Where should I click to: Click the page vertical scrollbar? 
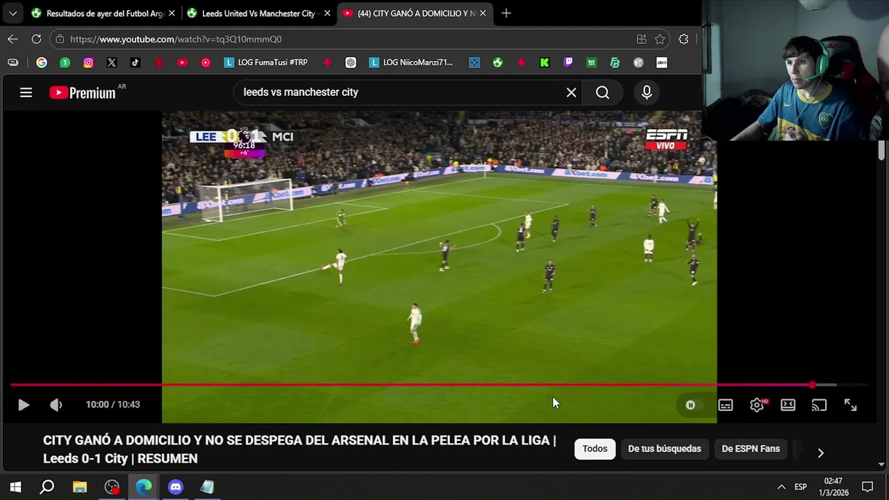pyautogui.click(x=881, y=151)
